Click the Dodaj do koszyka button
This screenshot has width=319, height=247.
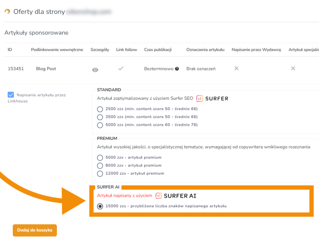tap(35, 230)
